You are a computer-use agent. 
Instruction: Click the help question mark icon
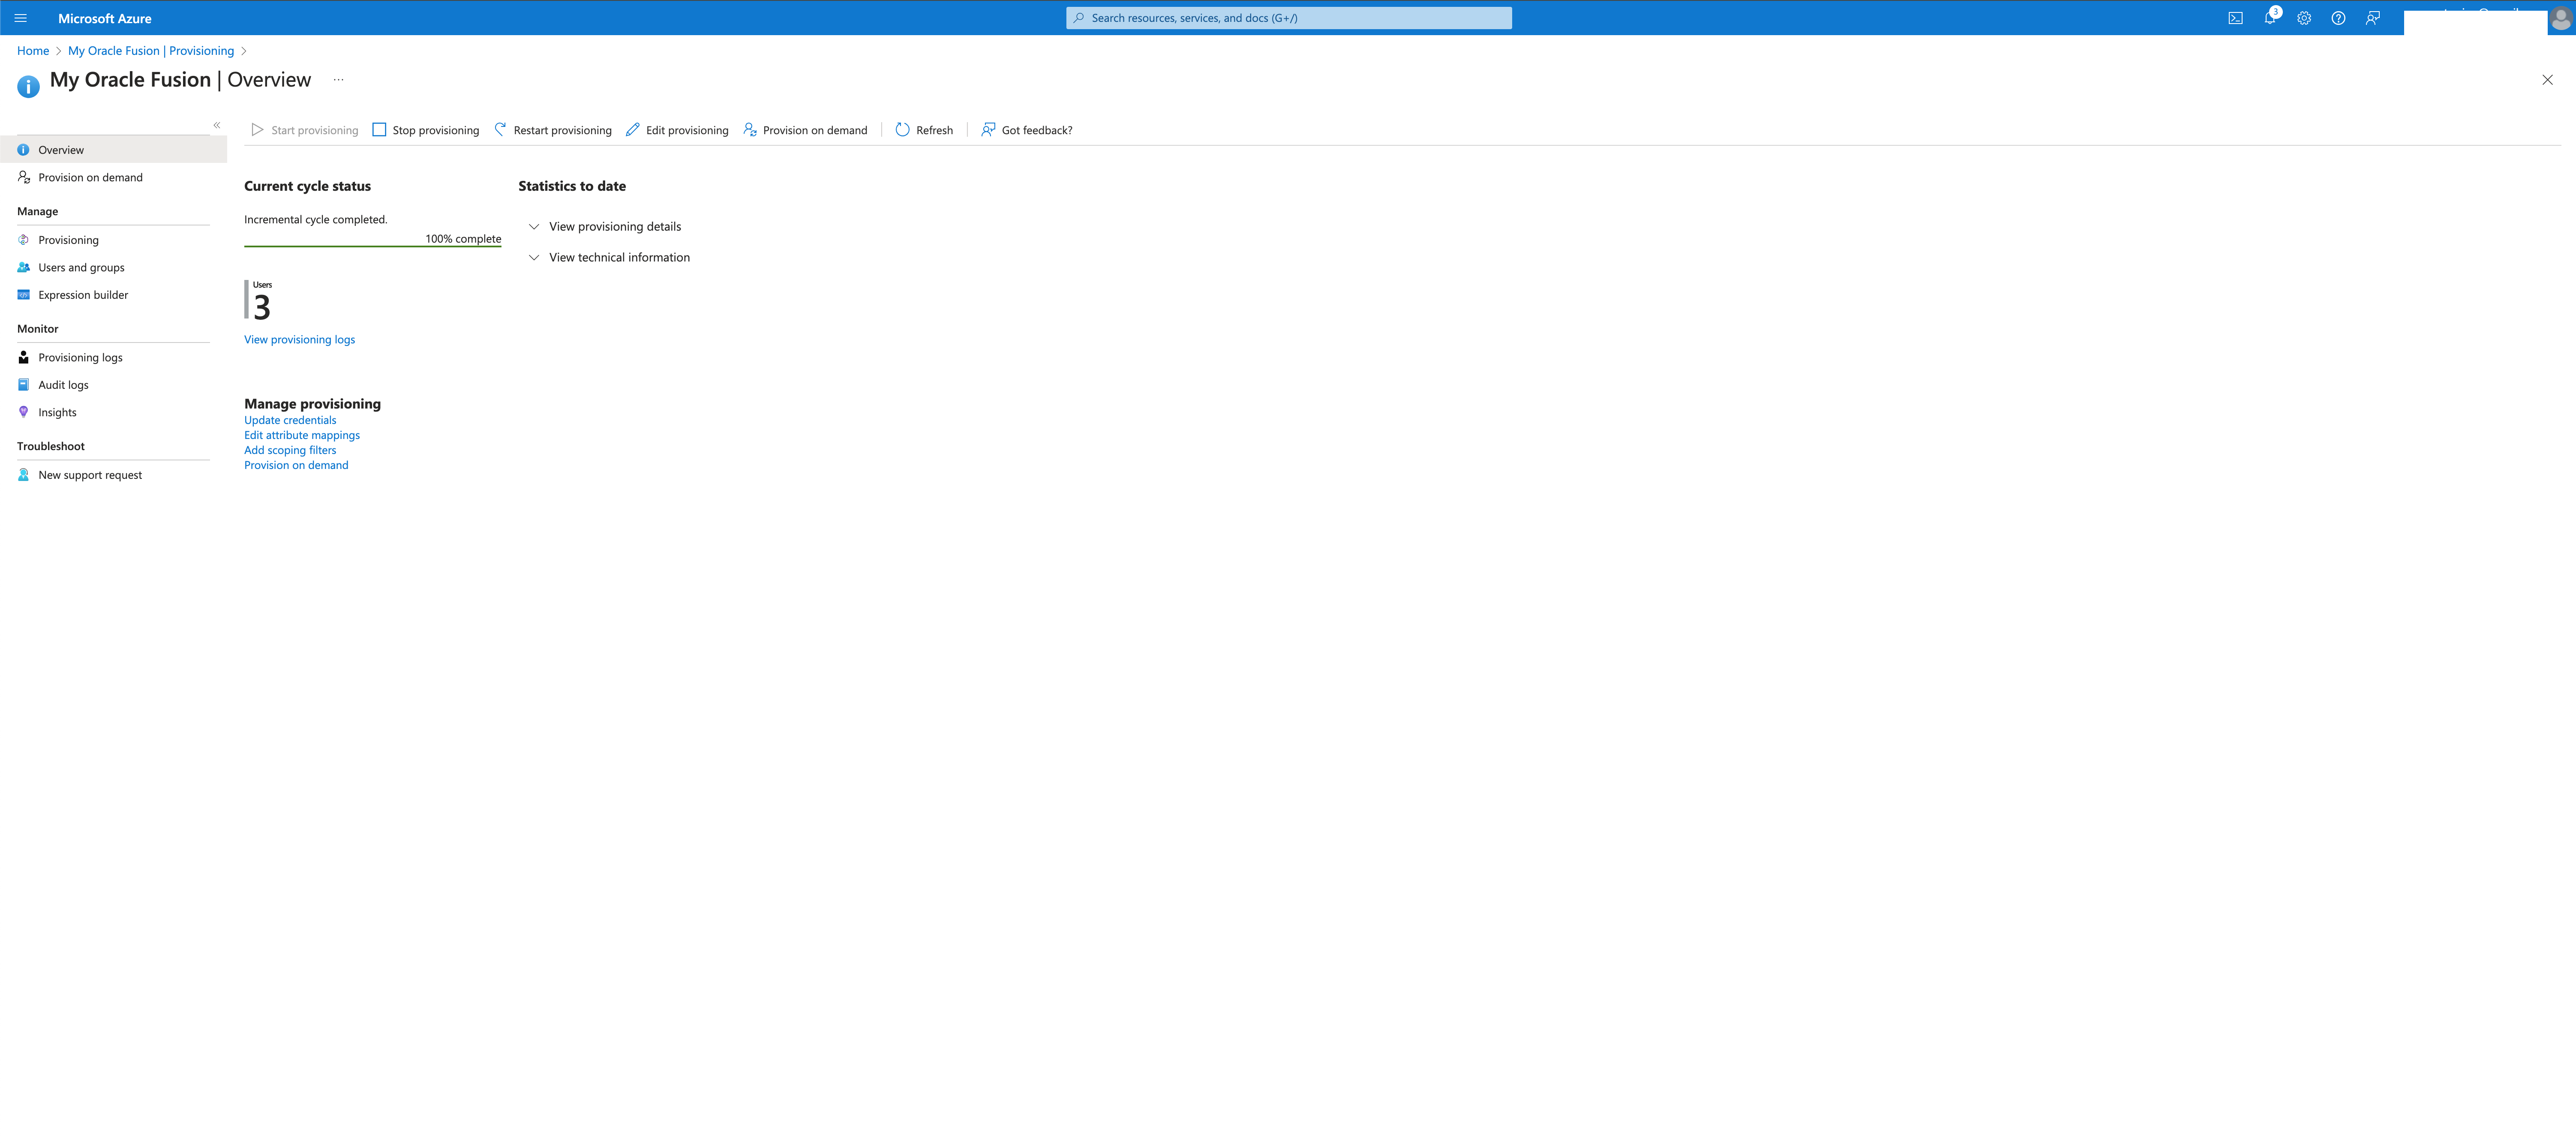pos(2338,18)
